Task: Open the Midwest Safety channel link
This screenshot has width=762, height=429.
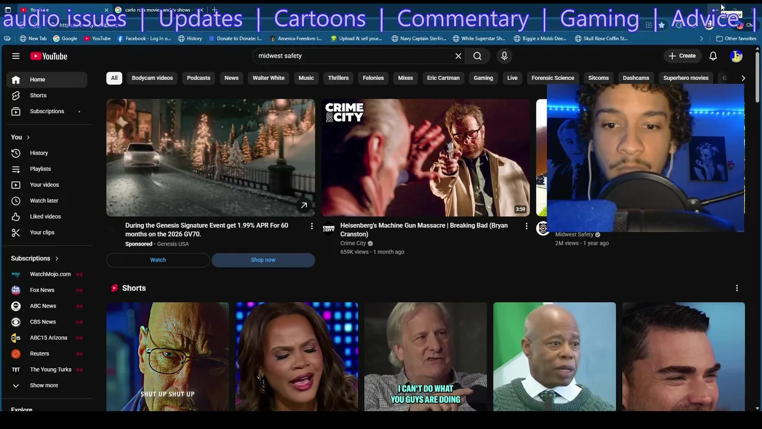Action: tap(574, 235)
